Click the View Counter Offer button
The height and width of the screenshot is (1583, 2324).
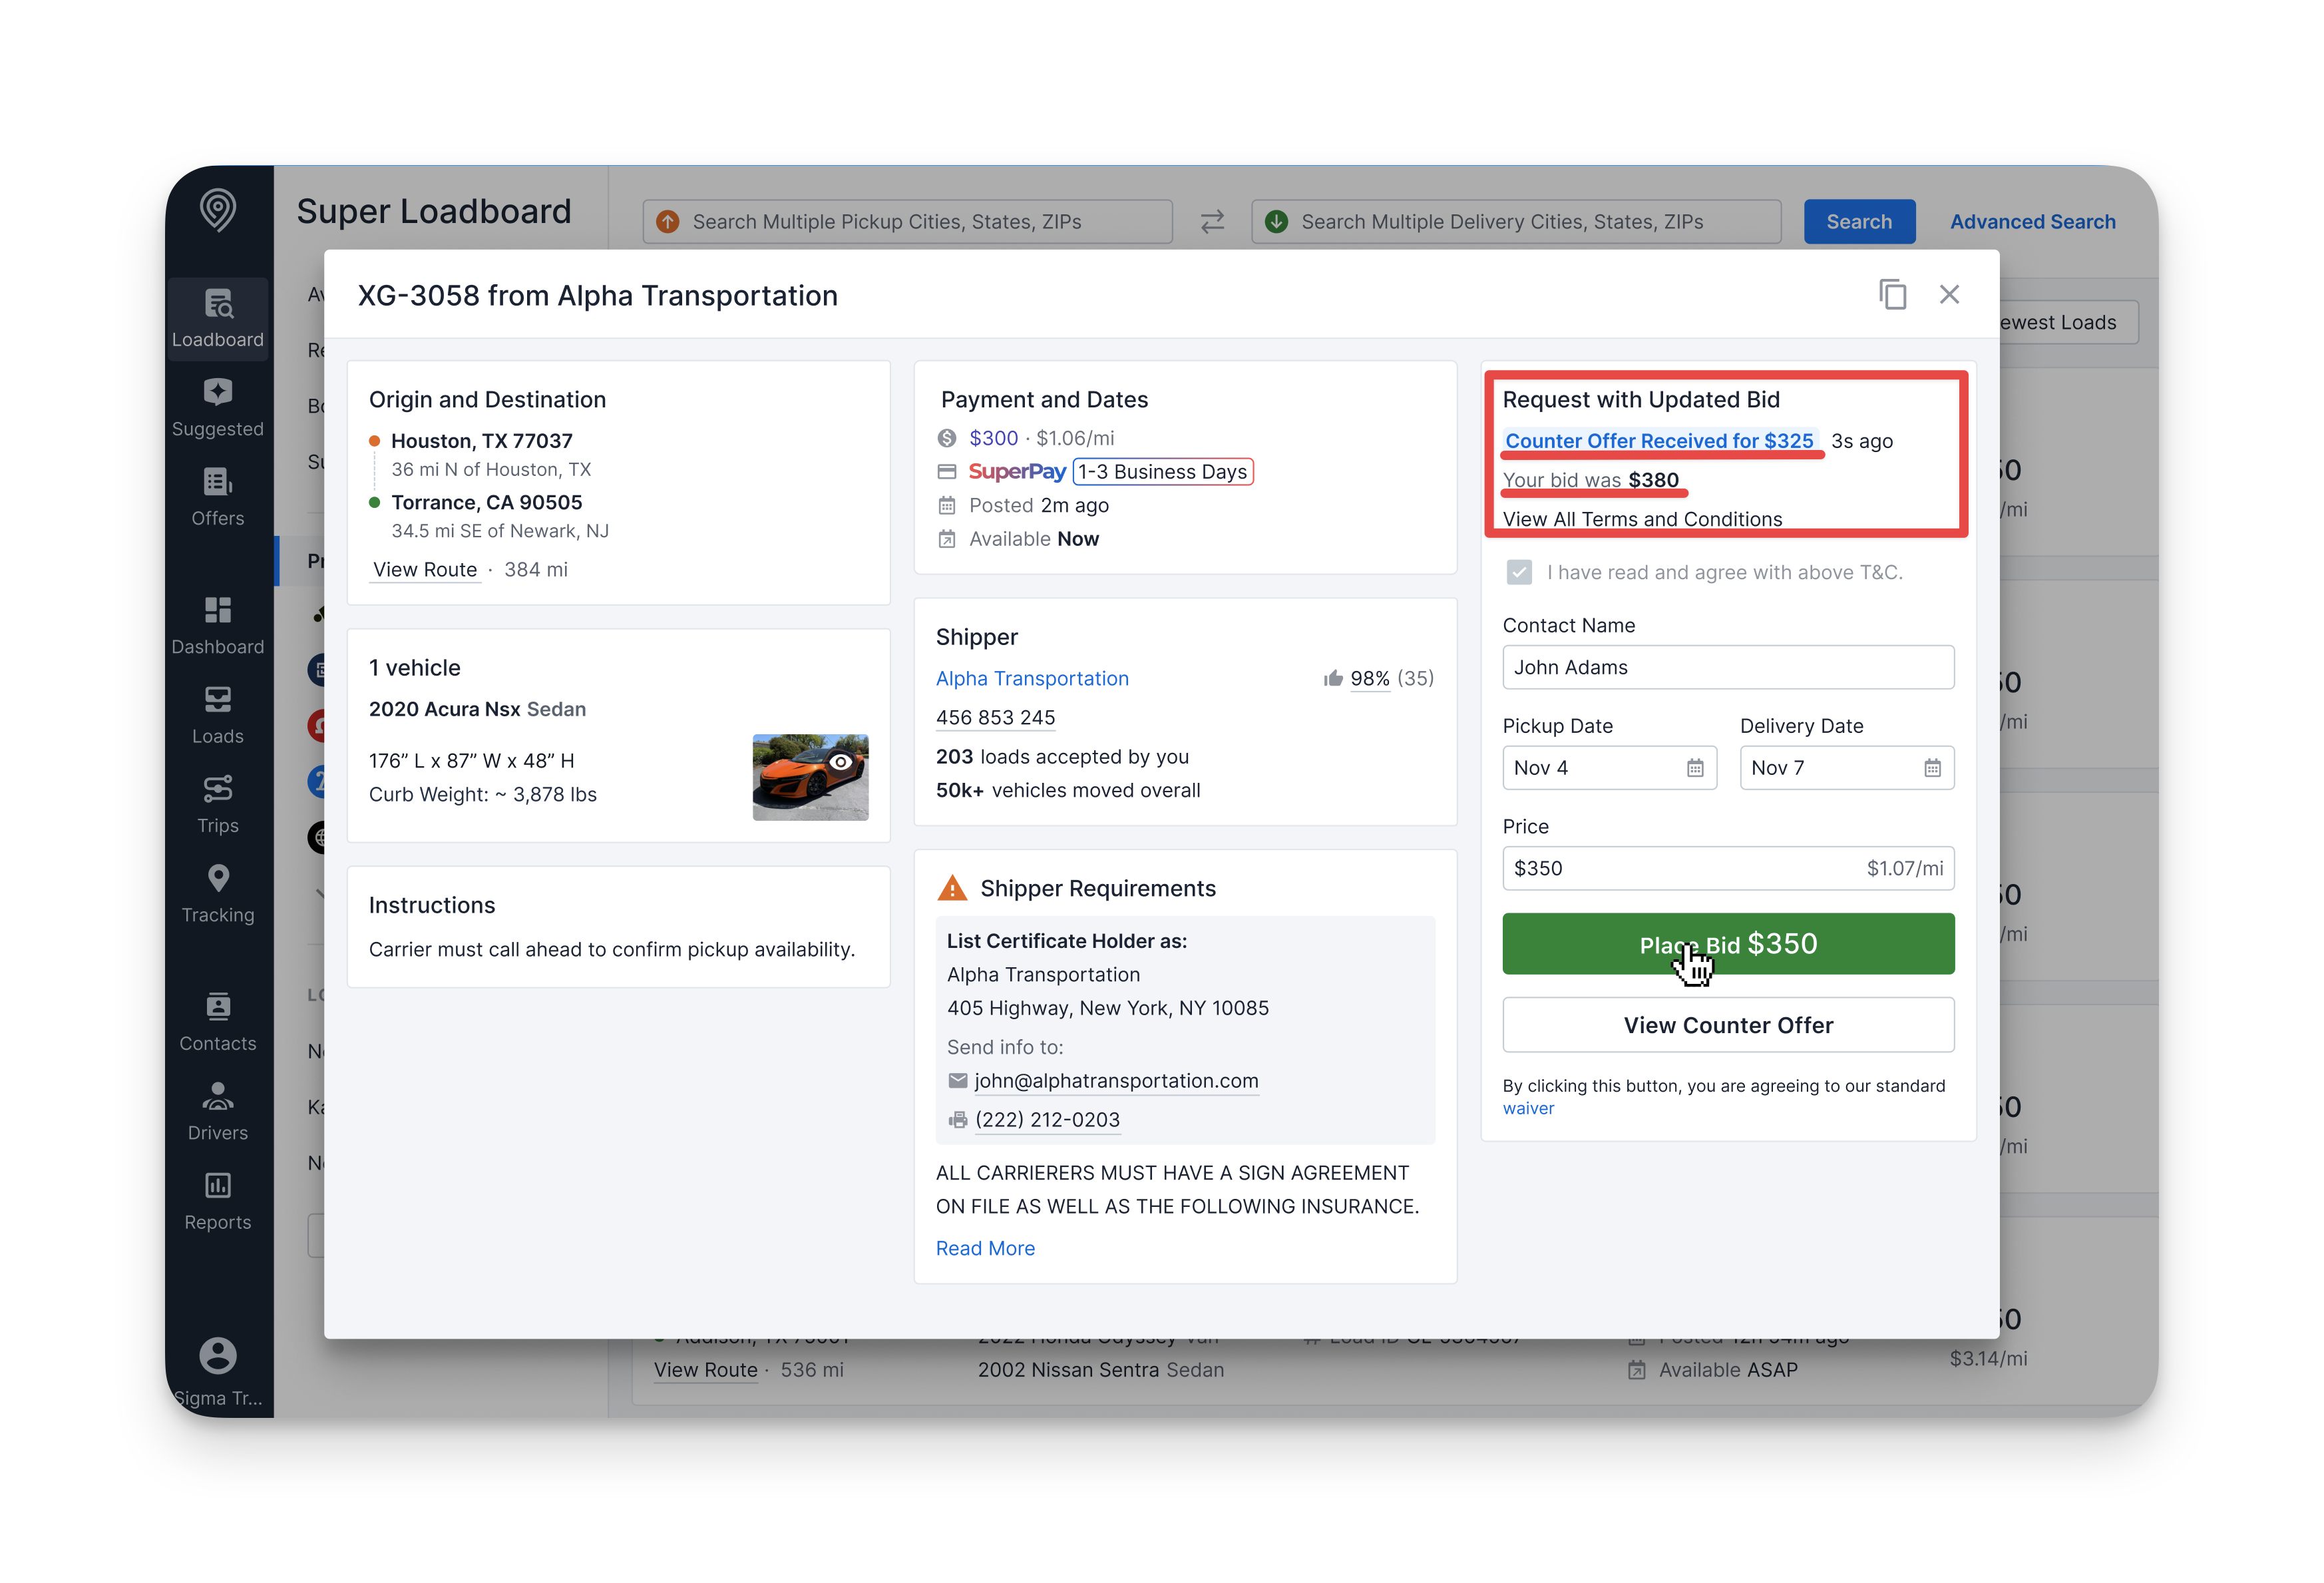coord(1728,1025)
